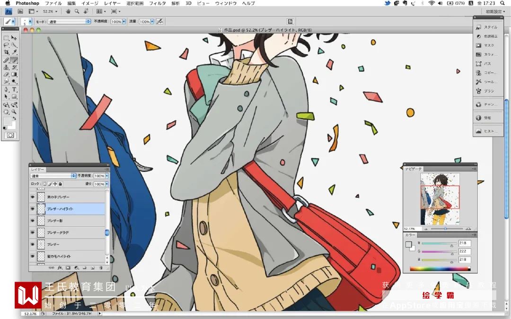Open the layer opacity dropdown
Screen dimensions: 511x319
click(107, 176)
